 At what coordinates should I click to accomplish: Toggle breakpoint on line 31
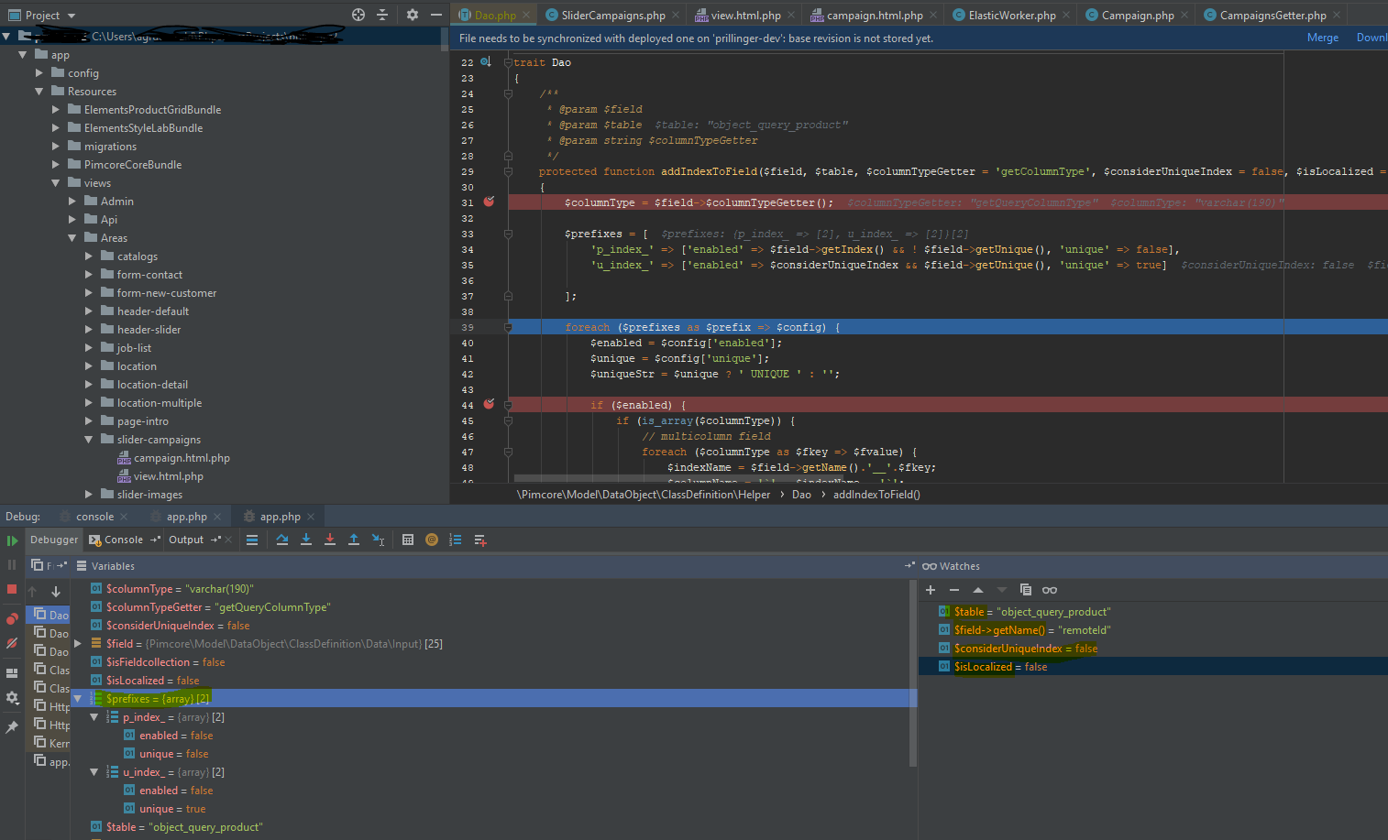(x=488, y=202)
